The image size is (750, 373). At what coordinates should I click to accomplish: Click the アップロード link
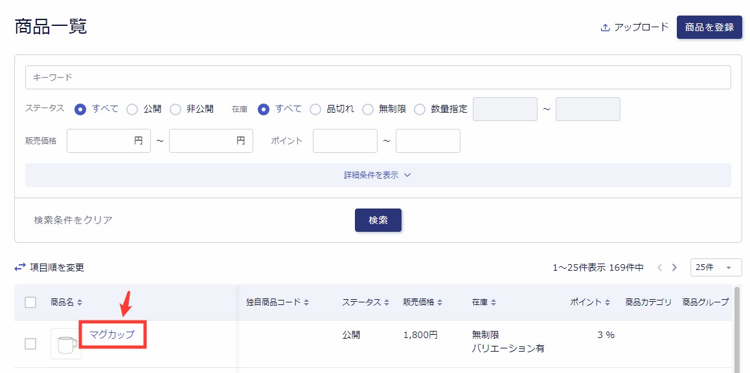coord(641,27)
